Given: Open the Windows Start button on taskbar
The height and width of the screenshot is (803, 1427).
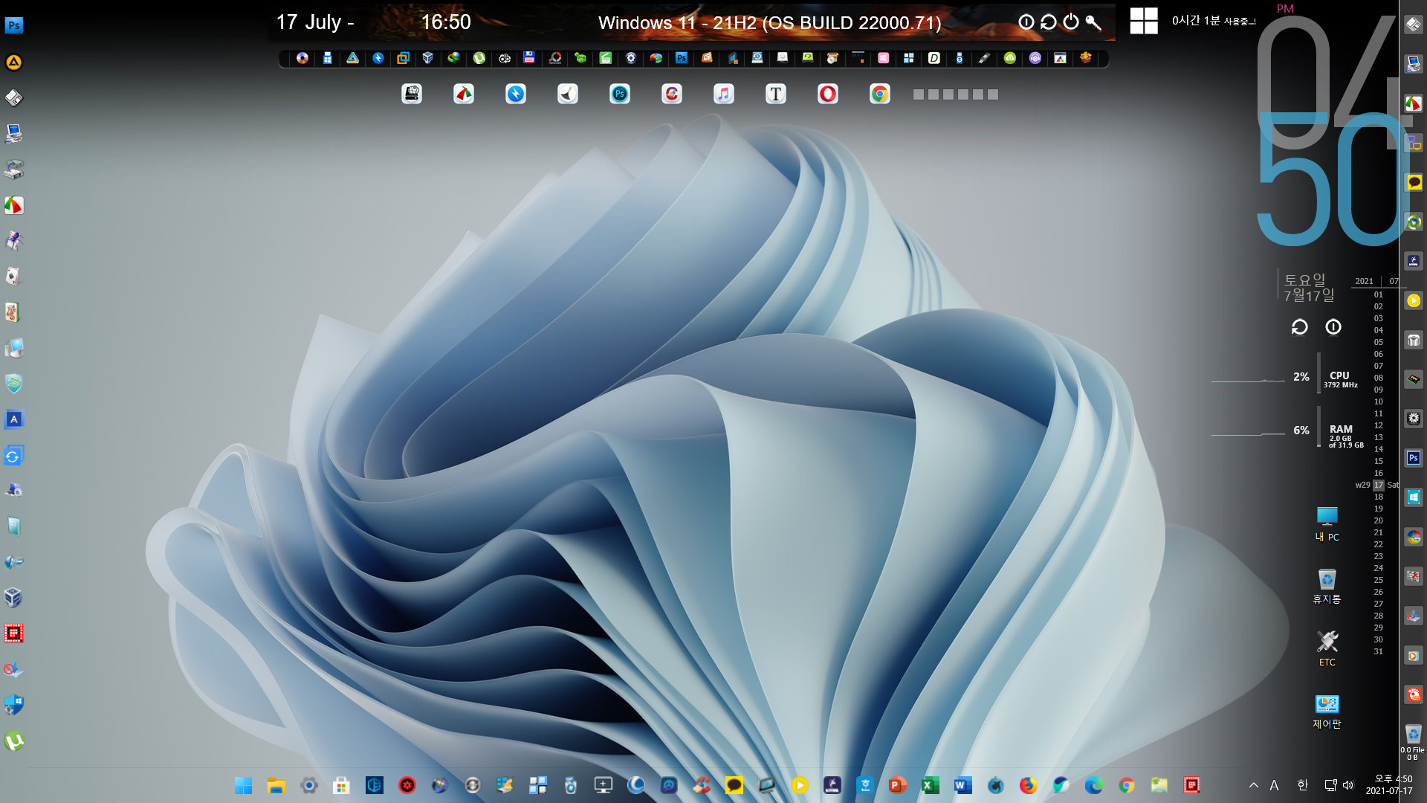Looking at the screenshot, I should 243,785.
